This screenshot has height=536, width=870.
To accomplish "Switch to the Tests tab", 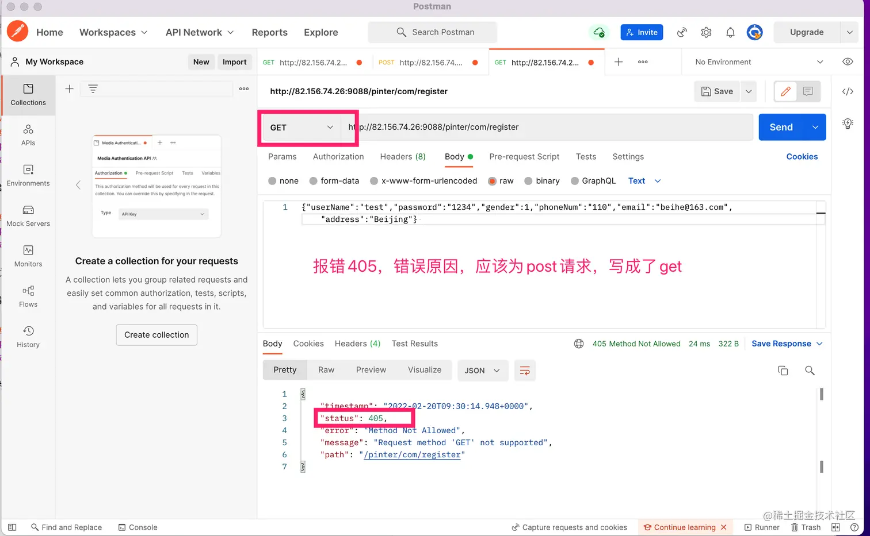I will (586, 157).
